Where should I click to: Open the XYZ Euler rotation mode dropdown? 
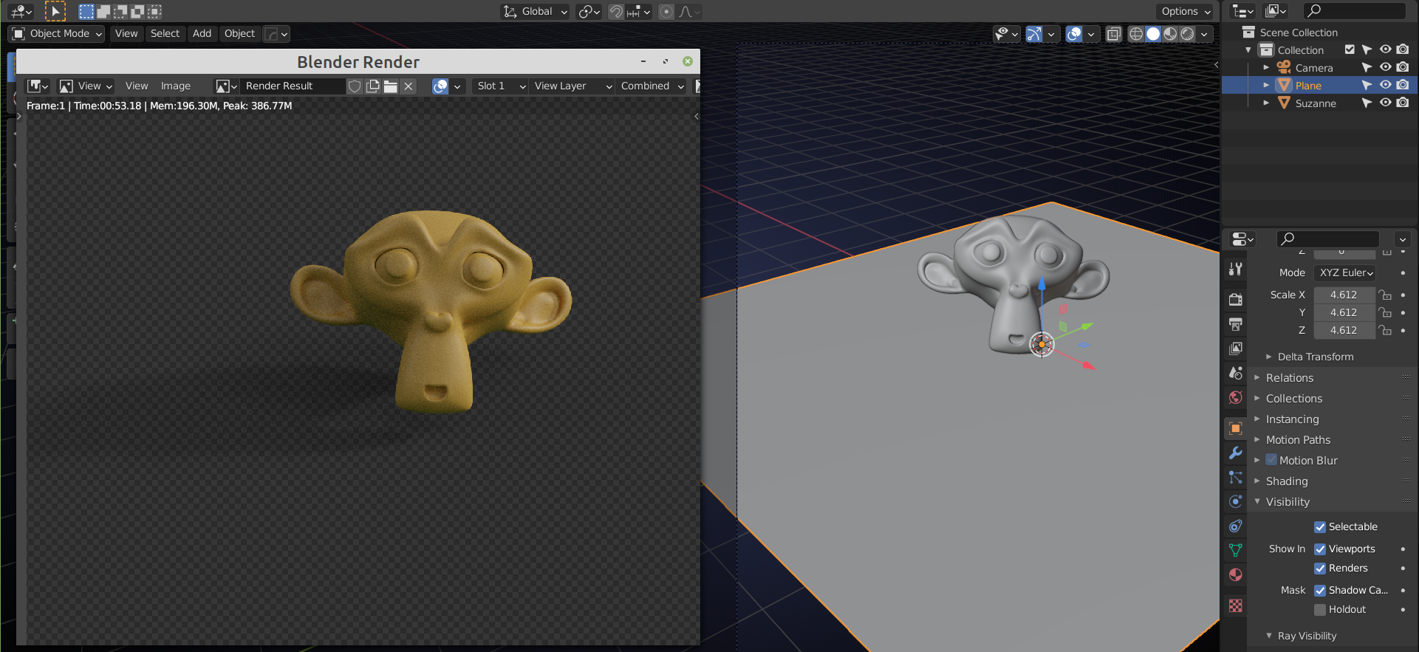coord(1344,272)
